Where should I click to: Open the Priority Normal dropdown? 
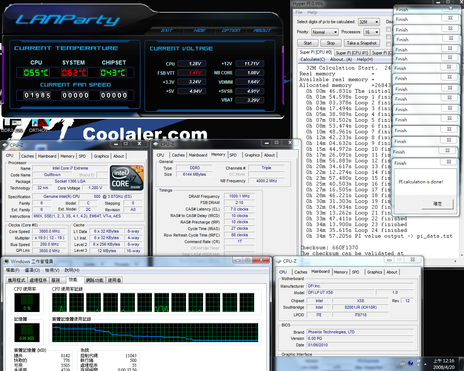(x=325, y=32)
